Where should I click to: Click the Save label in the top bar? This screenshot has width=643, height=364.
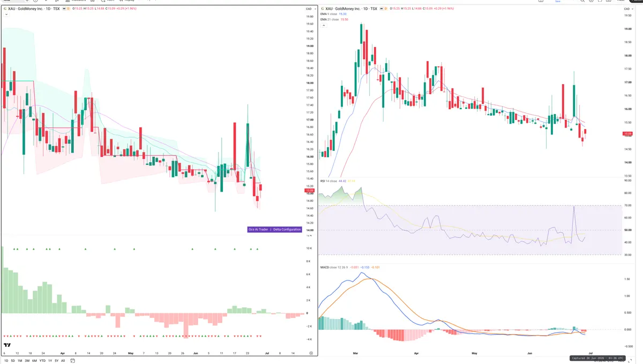(x=558, y=2)
